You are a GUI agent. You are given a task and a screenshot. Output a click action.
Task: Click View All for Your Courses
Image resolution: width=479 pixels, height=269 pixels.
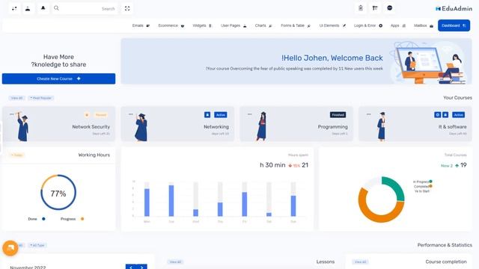[x=16, y=98]
